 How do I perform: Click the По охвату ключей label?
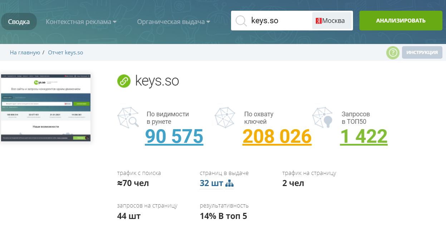point(259,118)
